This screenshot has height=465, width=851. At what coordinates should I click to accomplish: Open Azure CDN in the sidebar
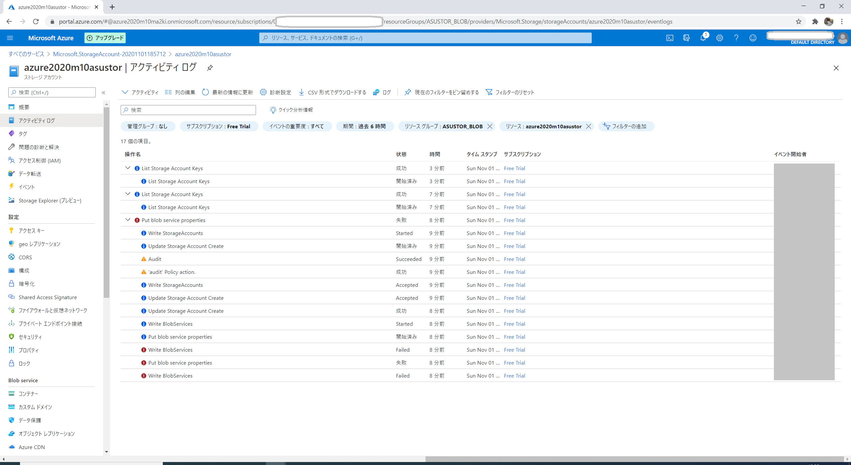32,447
